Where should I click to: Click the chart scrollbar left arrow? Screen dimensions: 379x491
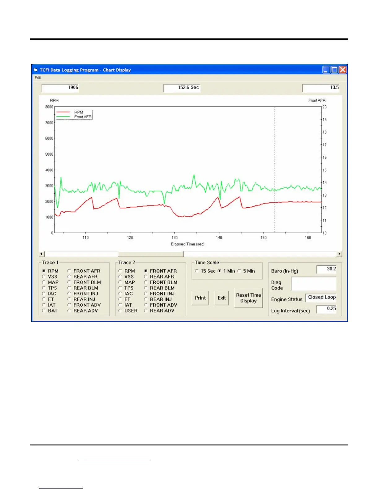pyautogui.click(x=42, y=254)
